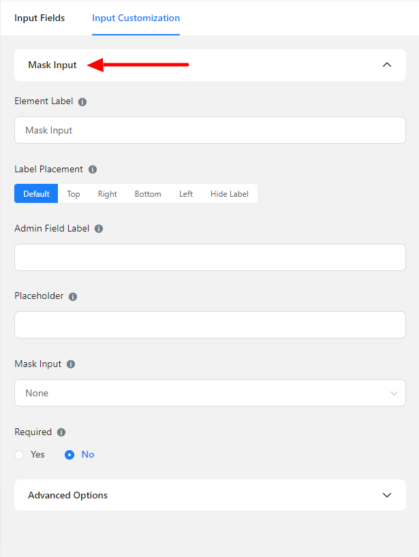The image size is (419, 557).
Task: Set label placement to Bottom
Action: coord(148,194)
